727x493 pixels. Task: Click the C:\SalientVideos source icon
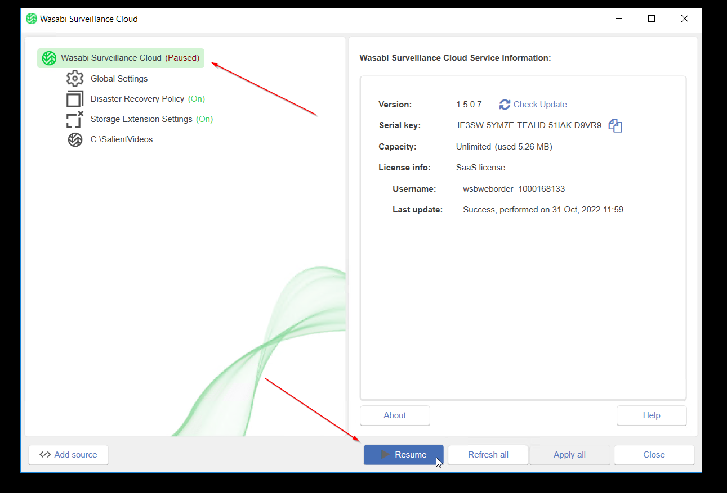[x=75, y=139]
